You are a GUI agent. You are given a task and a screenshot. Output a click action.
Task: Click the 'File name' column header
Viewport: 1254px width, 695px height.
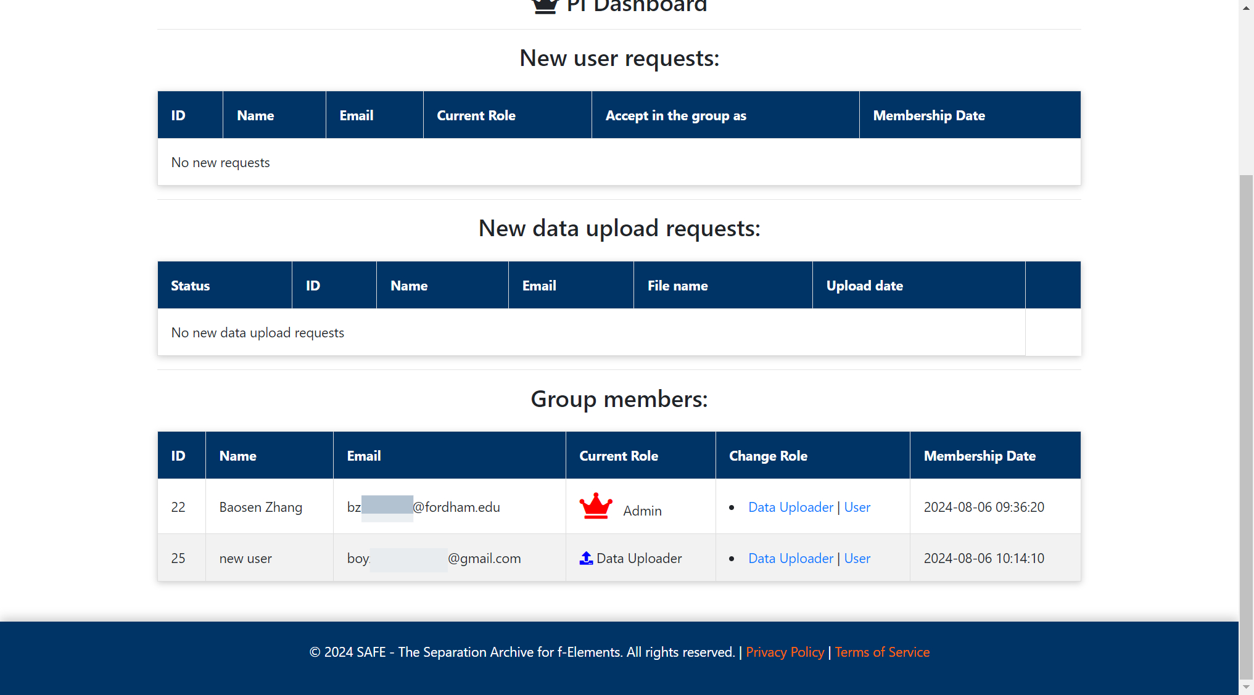[723, 286]
